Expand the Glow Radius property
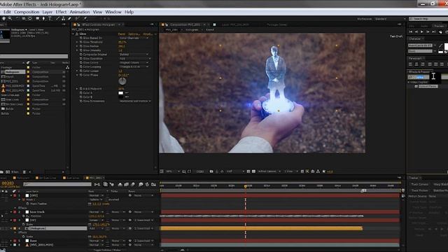 77,46
